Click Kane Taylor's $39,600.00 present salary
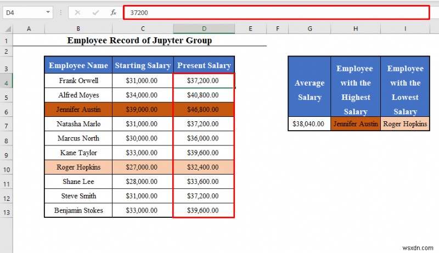439x253 pixels. [x=203, y=153]
